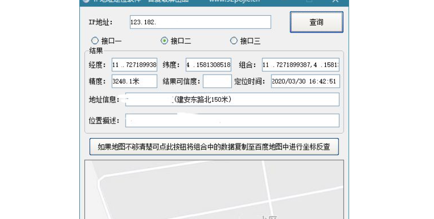Select the 组合 combined coordinates field
This screenshot has width=434, height=219.
point(301,65)
